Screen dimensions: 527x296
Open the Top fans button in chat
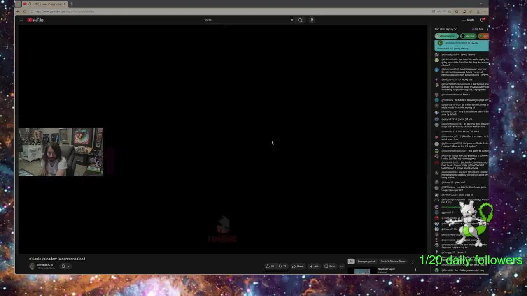pos(478,29)
